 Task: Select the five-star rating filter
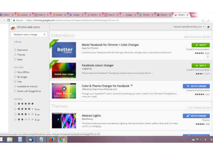pyautogui.click(x=15, y=103)
